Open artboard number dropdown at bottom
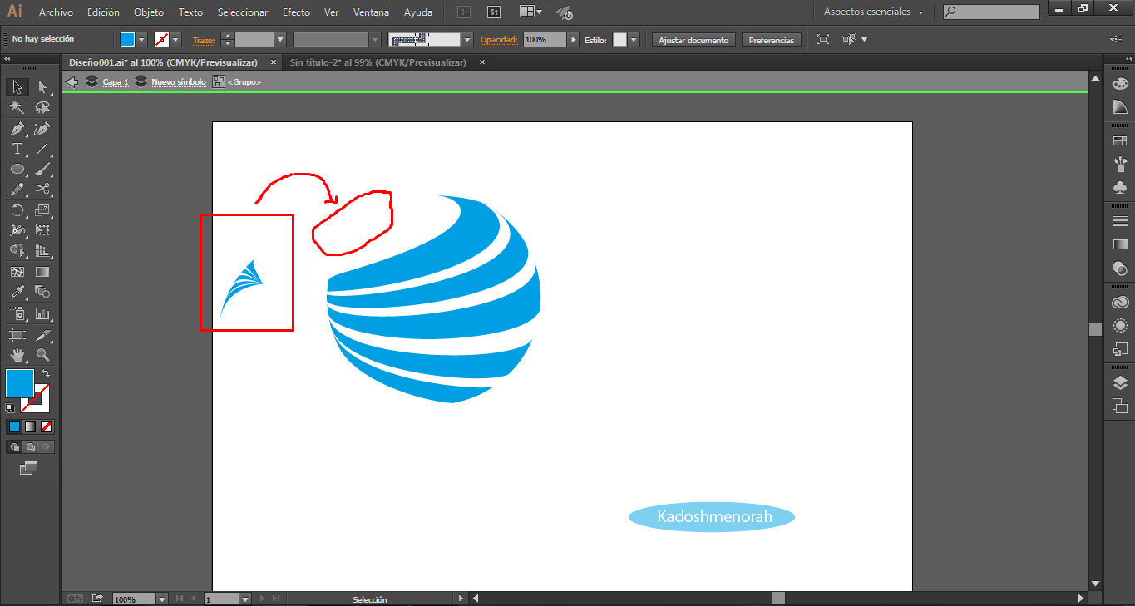 click(x=245, y=599)
